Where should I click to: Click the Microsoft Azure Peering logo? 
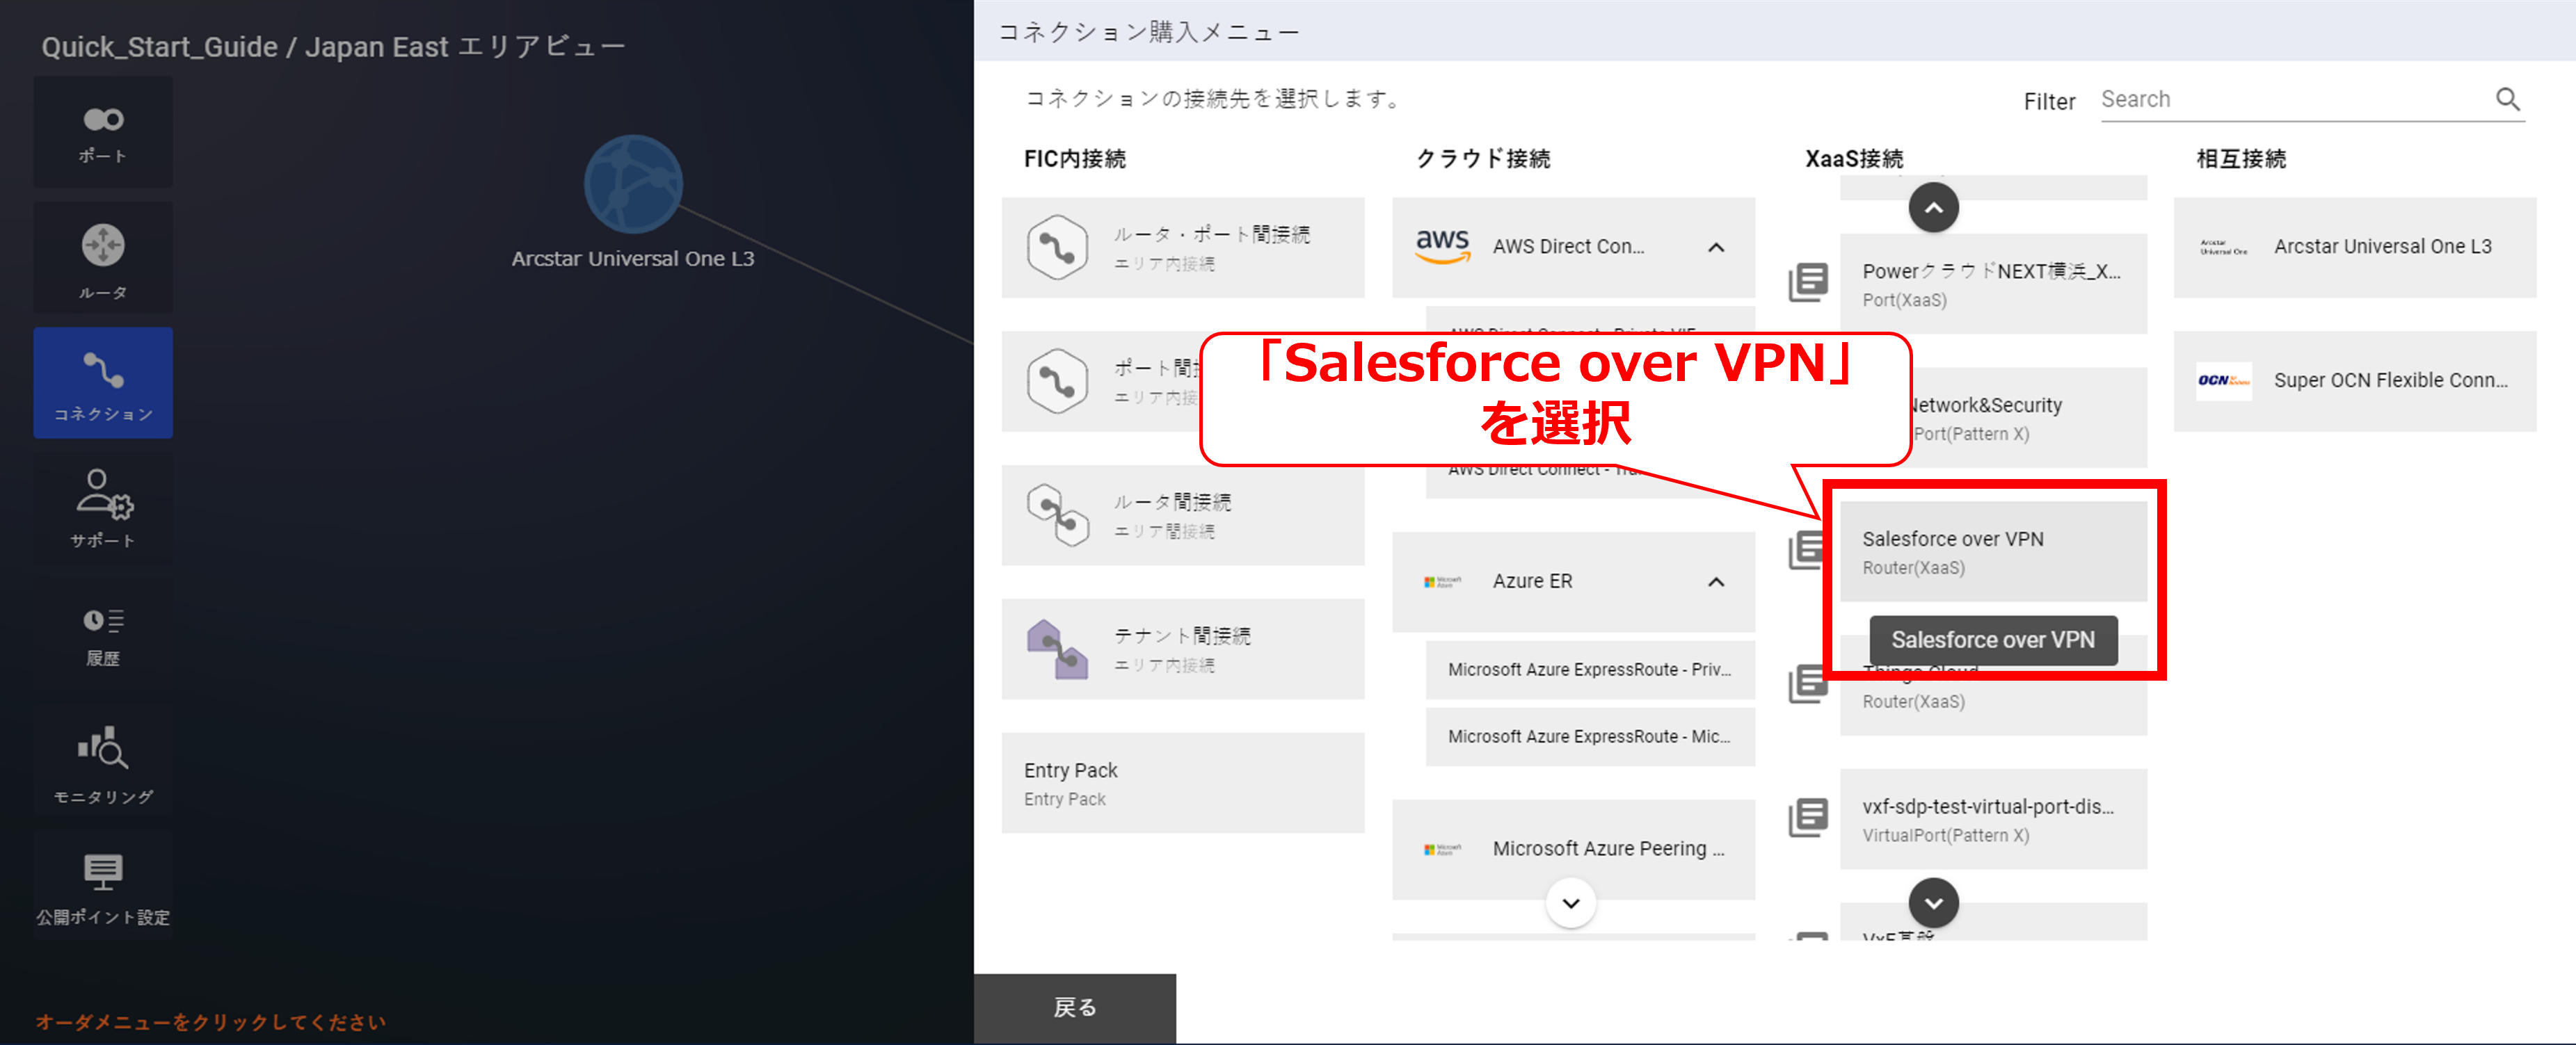point(1442,849)
